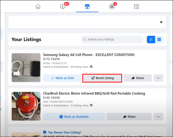Viewport: 173px width, 137px height.
Task: Open Samsung Galaxy A8 listing photo
Action: pyautogui.click(x=26, y=68)
